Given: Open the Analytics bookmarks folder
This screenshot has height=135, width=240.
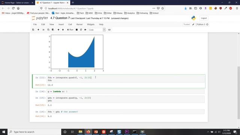Looking at the screenshot, I should [x=129, y=13].
